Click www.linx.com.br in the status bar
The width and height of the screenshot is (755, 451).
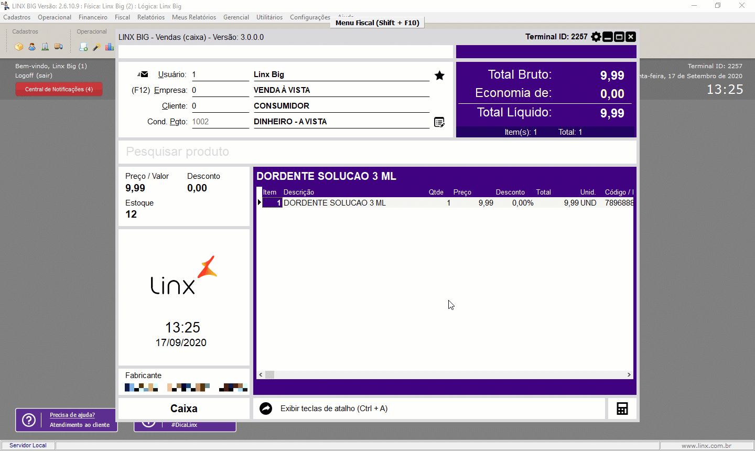[706, 446]
